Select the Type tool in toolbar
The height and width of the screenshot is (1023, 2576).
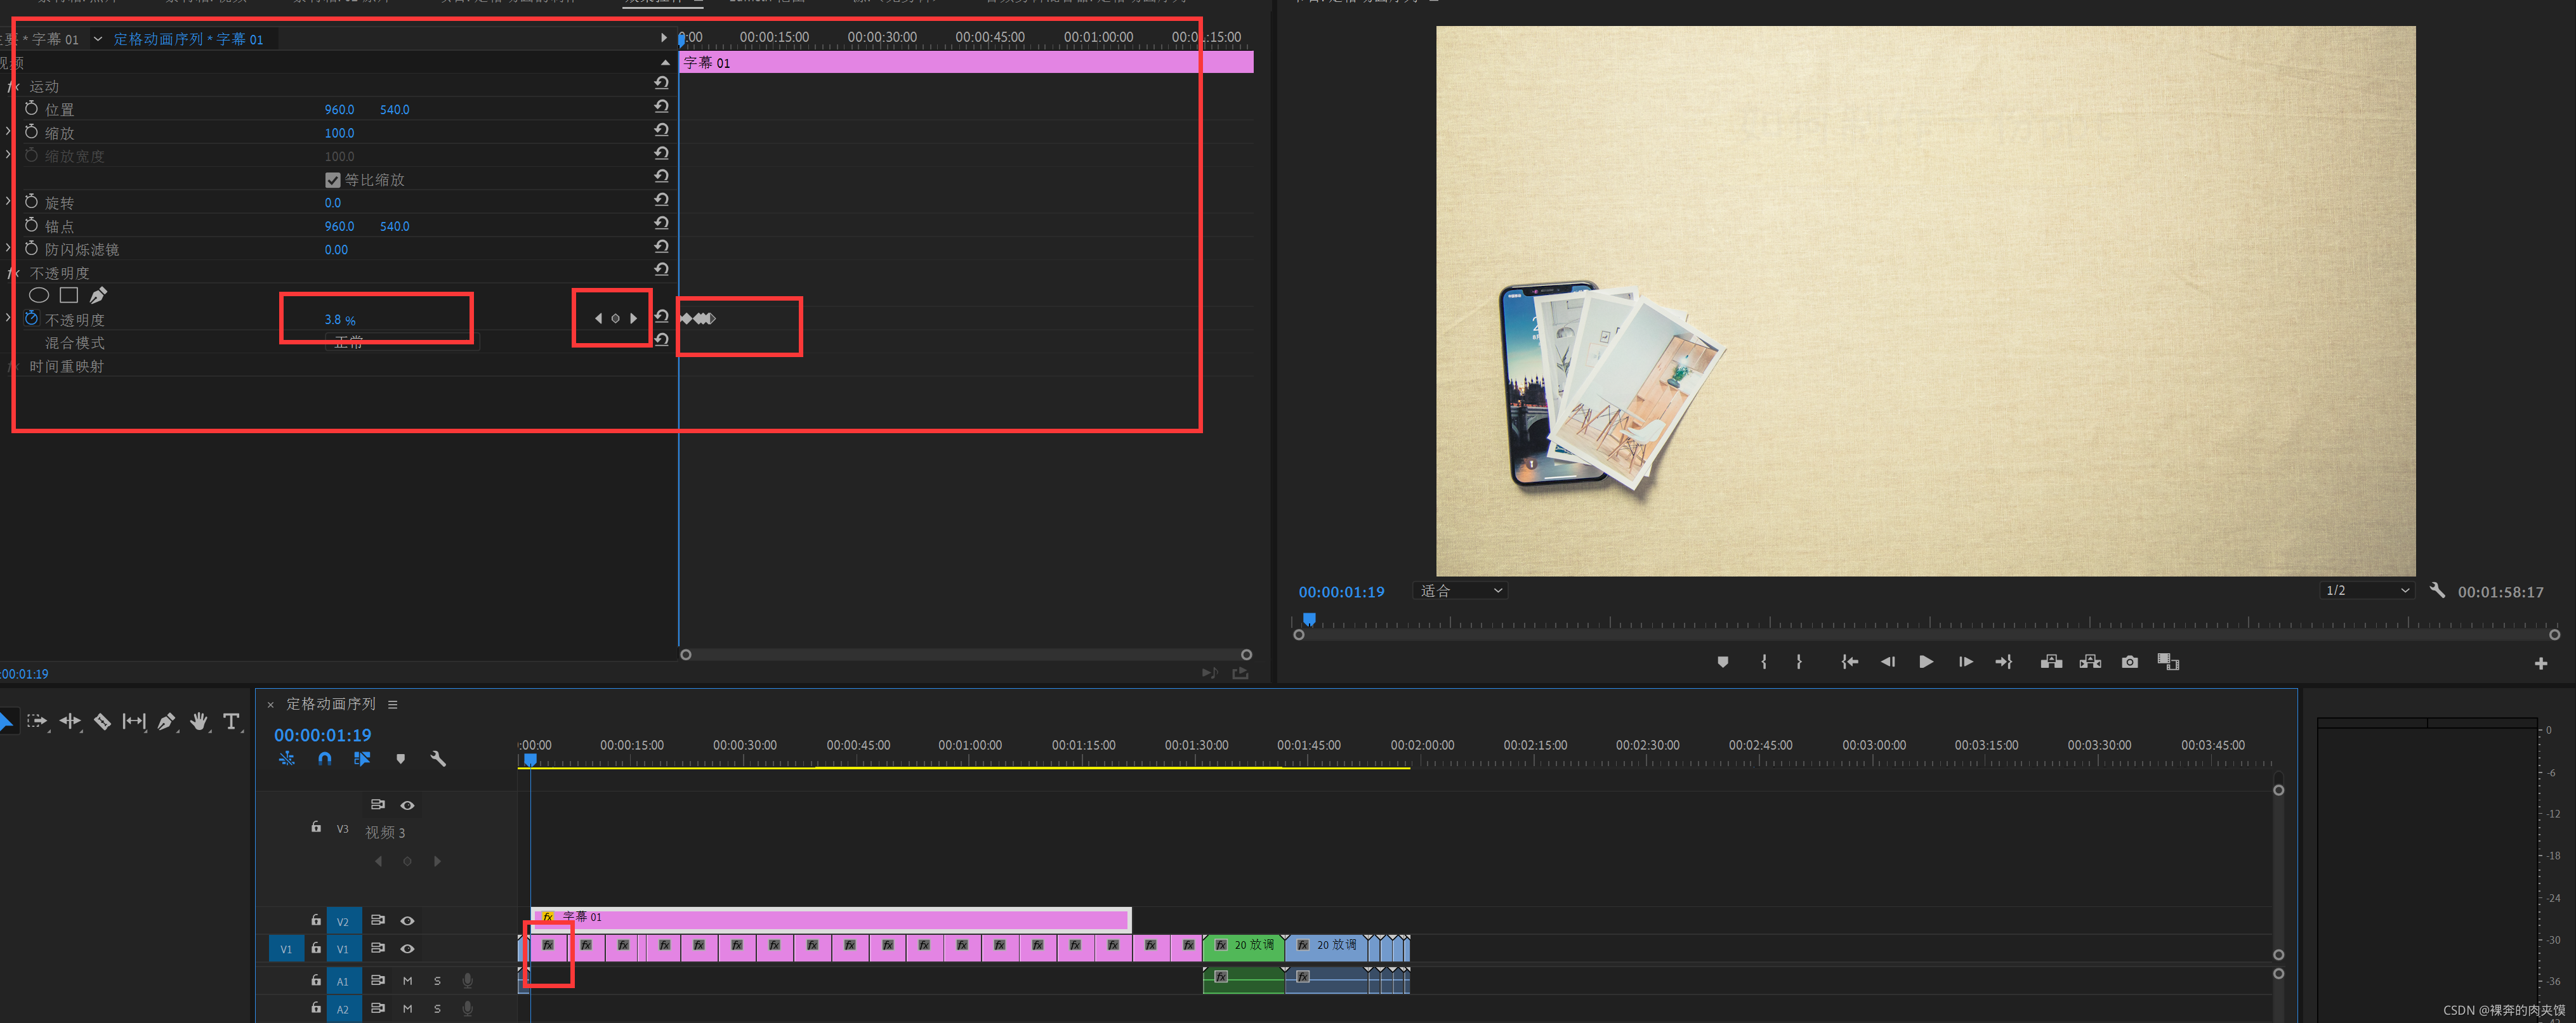coord(231,721)
